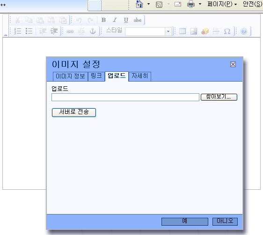The image size is (263, 235).
Task: Click the browser Print icon
Action: 191,4
